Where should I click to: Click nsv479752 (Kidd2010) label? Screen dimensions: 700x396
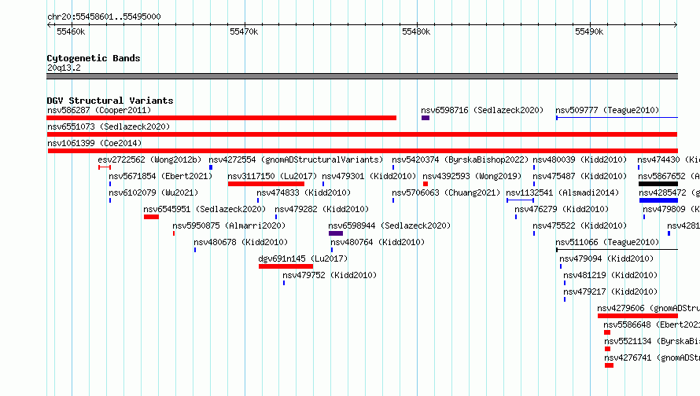pos(330,275)
